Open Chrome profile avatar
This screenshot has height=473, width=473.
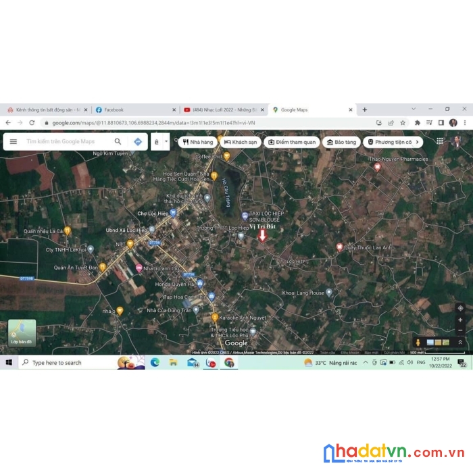453,123
